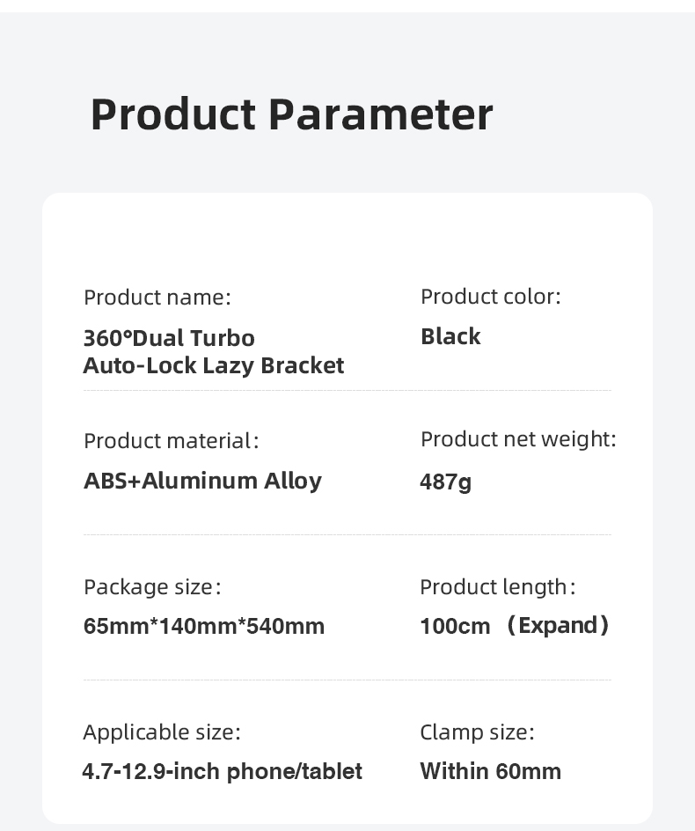Viewport: 695px width, 831px height.
Task: Click divider line below Product name row
Action: click(347, 390)
